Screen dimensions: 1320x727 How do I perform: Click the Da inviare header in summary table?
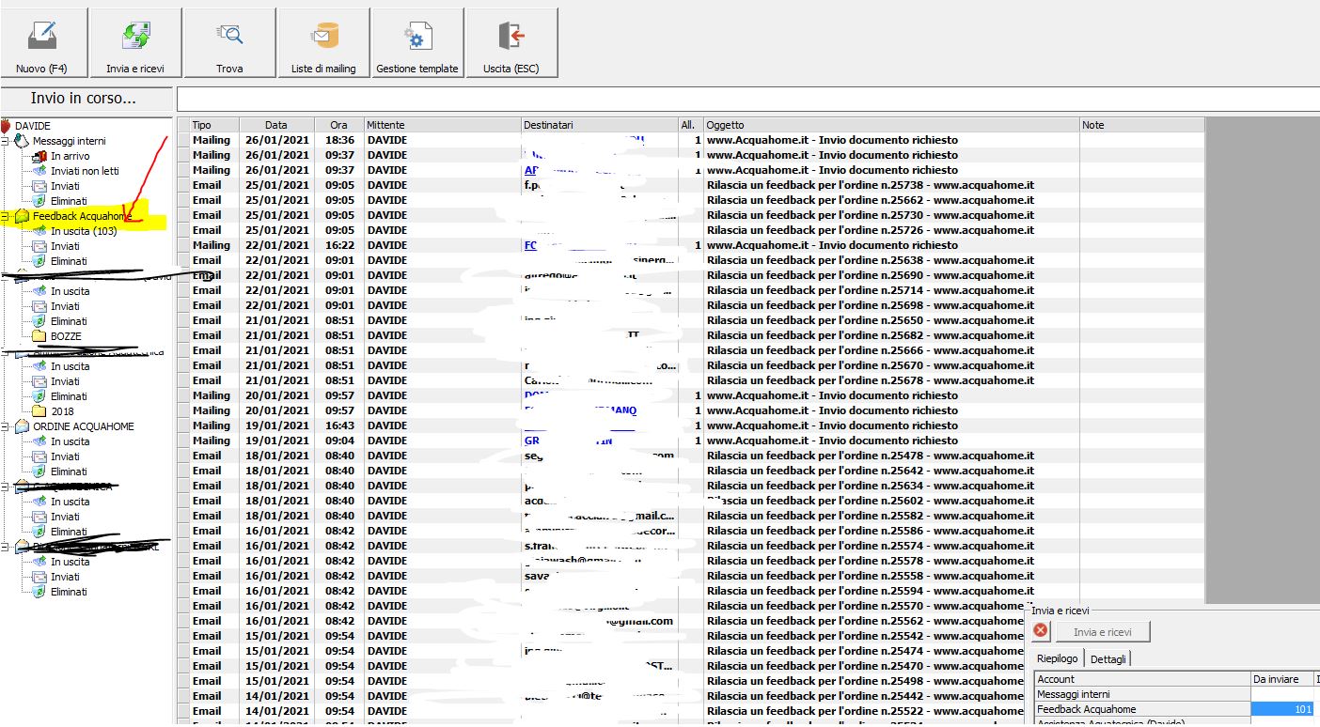tap(1282, 679)
